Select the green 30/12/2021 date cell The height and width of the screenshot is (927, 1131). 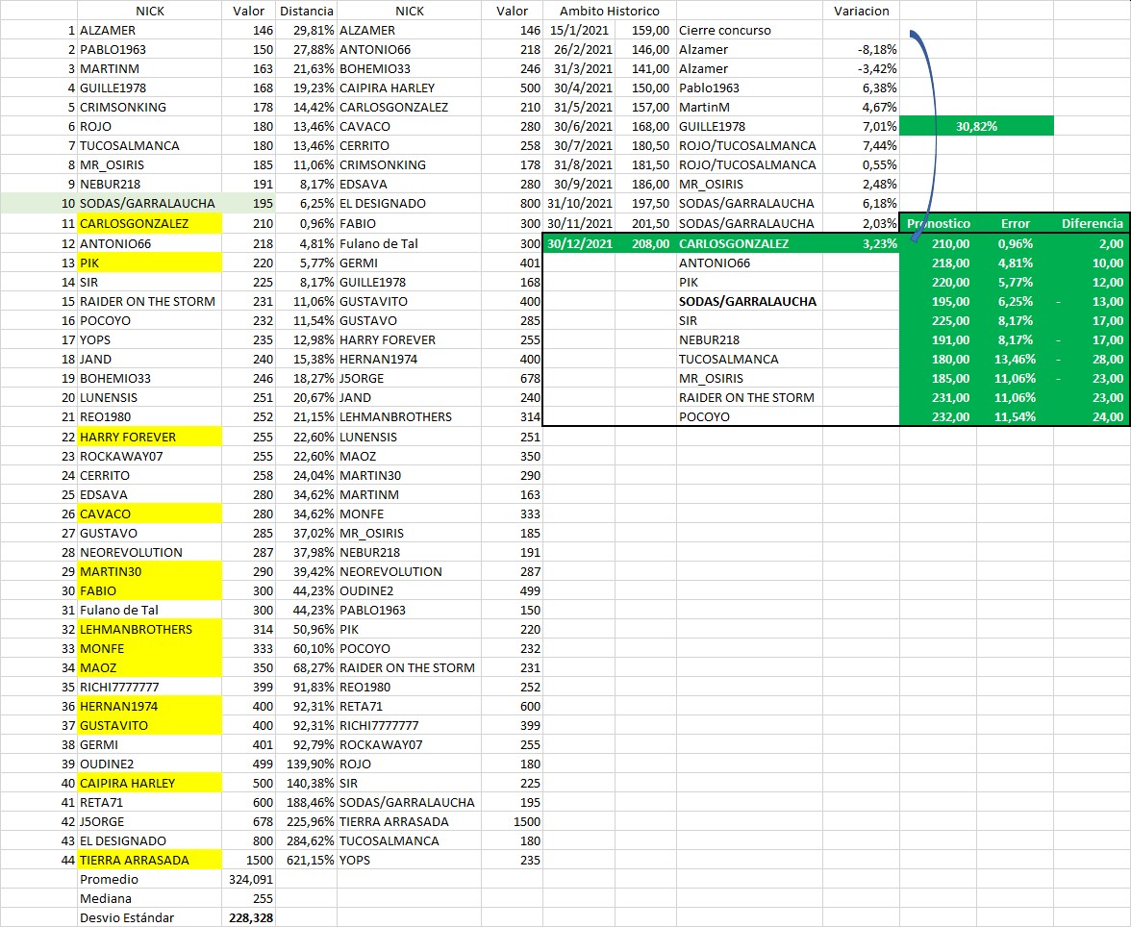(x=579, y=243)
